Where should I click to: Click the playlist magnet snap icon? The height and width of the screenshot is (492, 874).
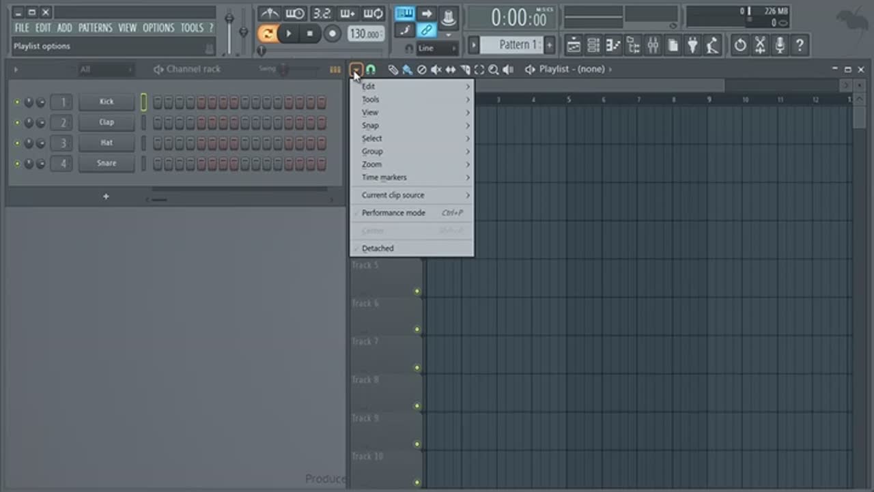click(x=370, y=70)
